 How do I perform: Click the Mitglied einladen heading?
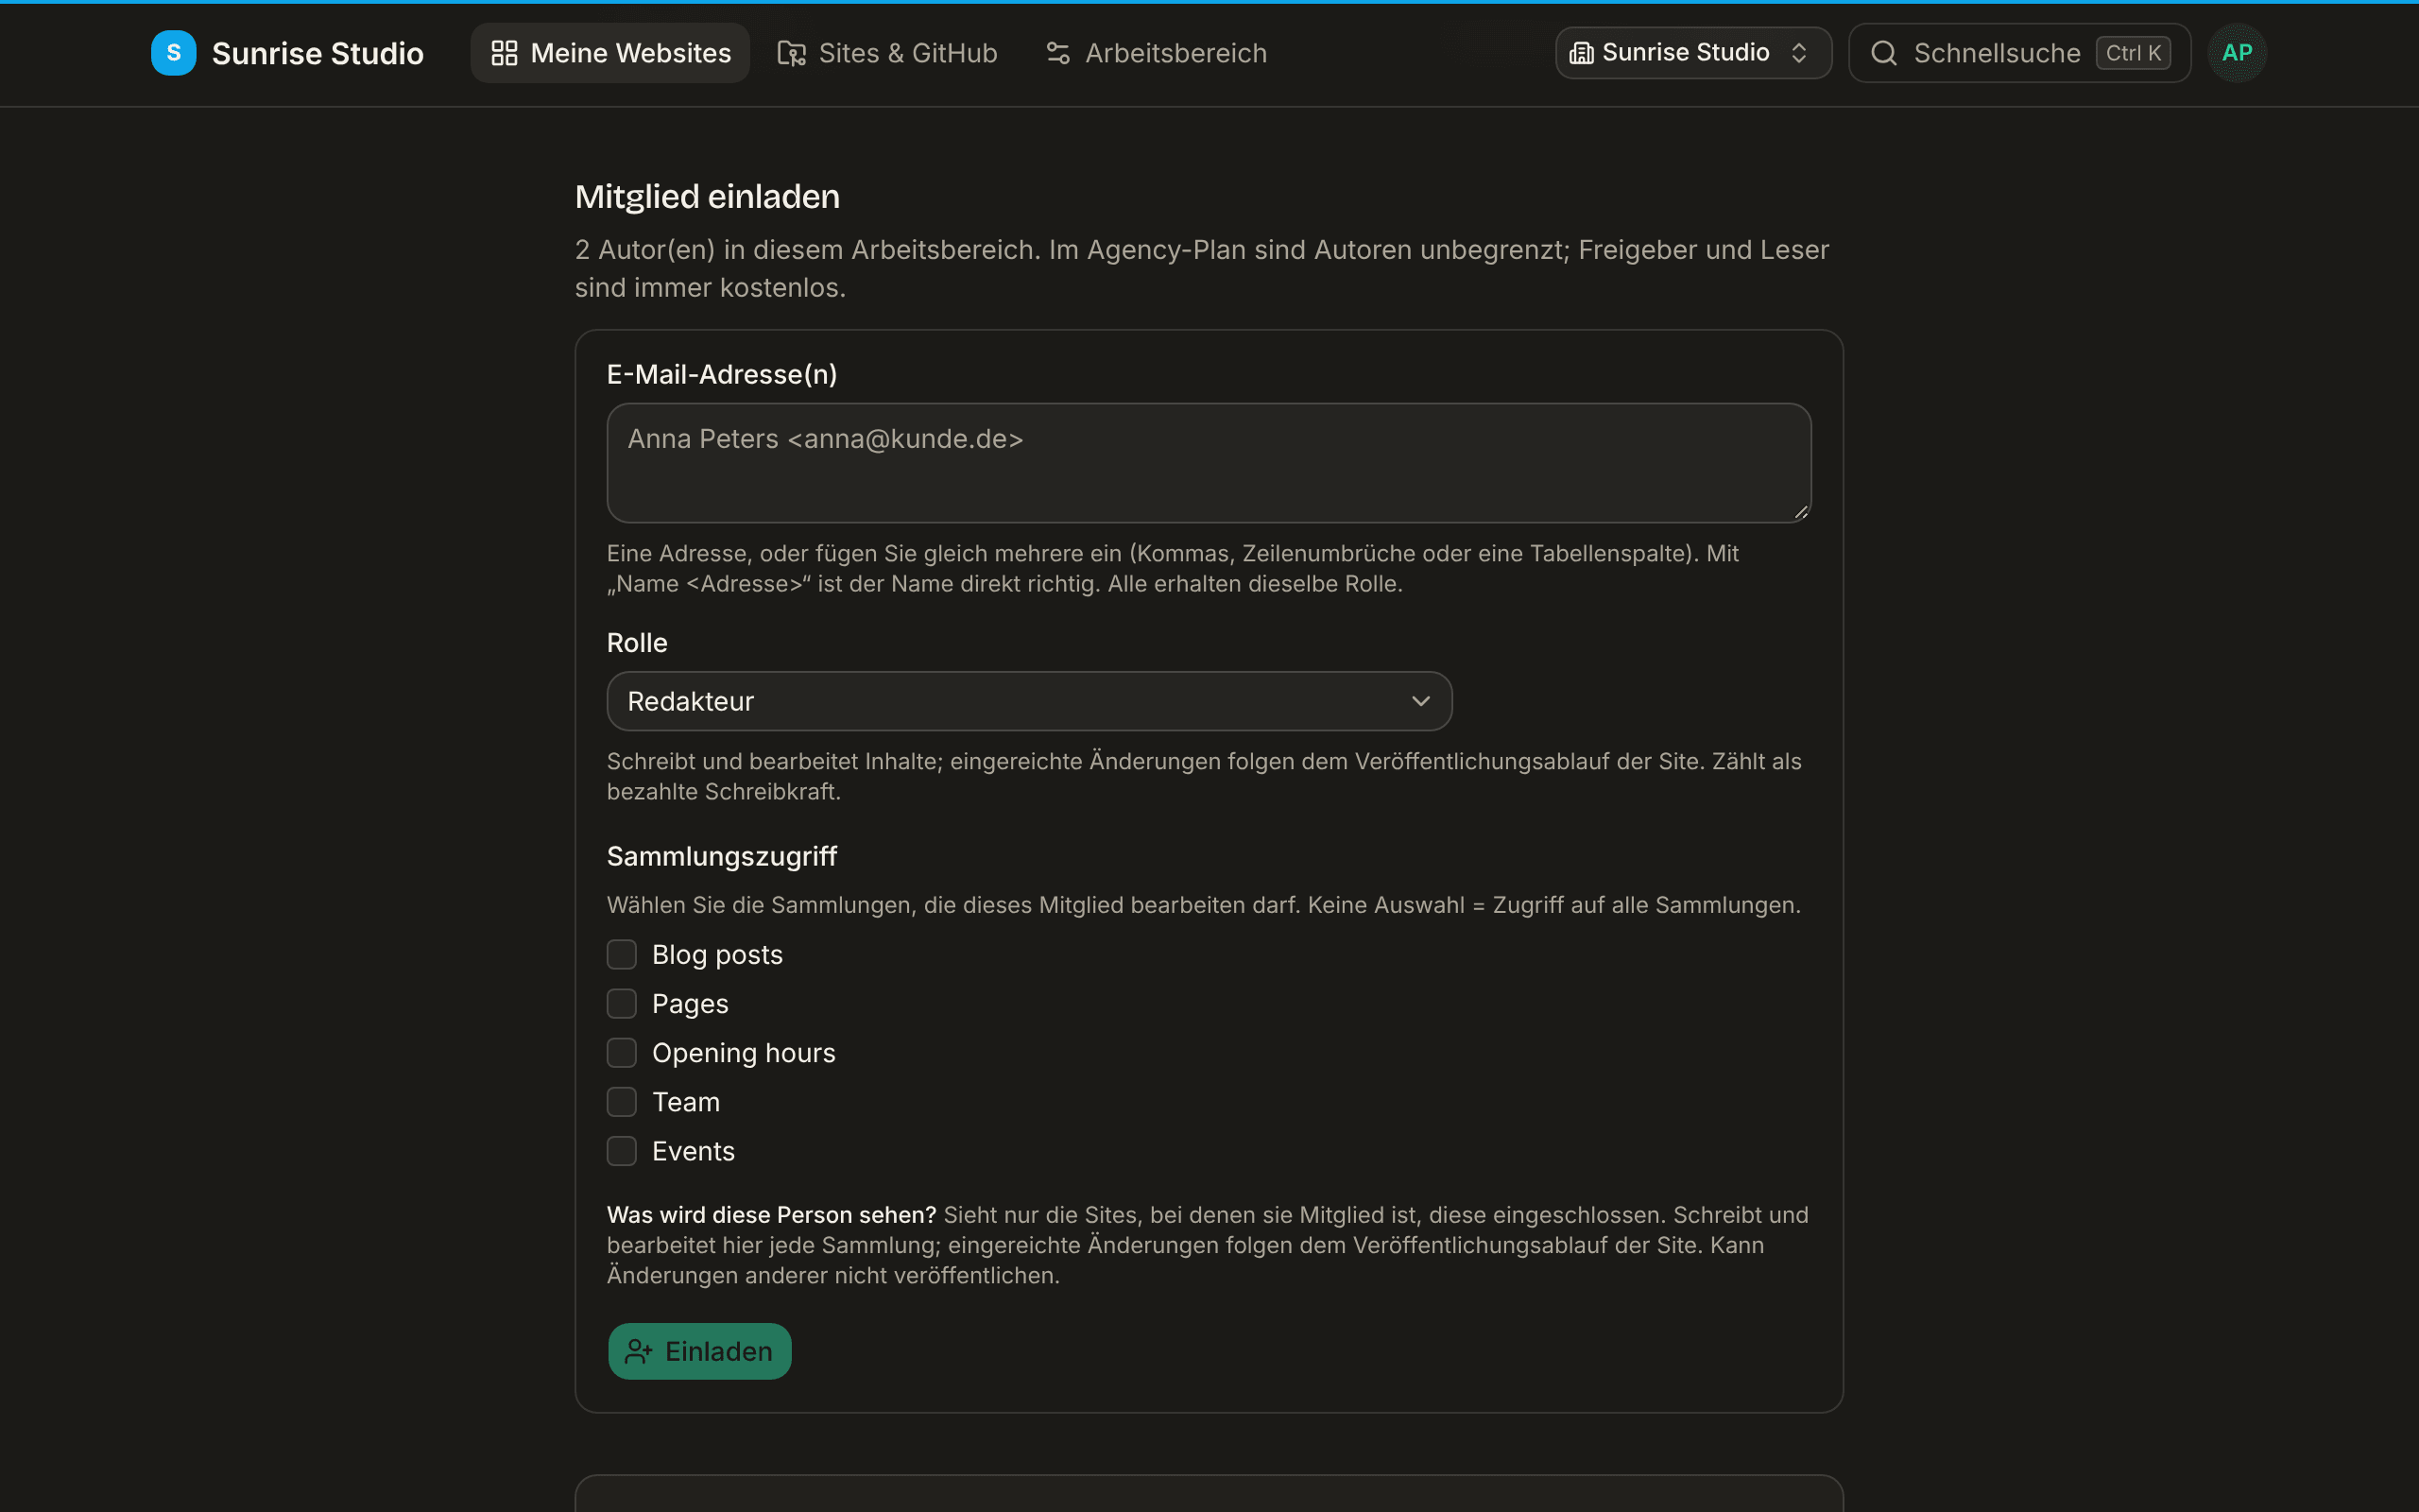(707, 196)
